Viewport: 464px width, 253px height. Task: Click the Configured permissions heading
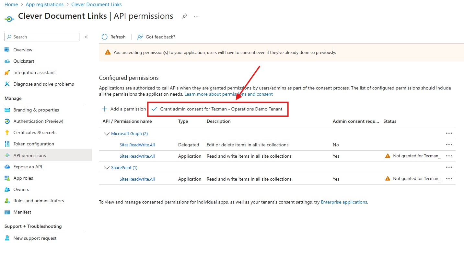(x=129, y=78)
